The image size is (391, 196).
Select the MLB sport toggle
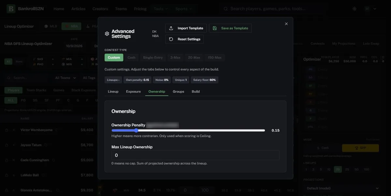[51, 26]
